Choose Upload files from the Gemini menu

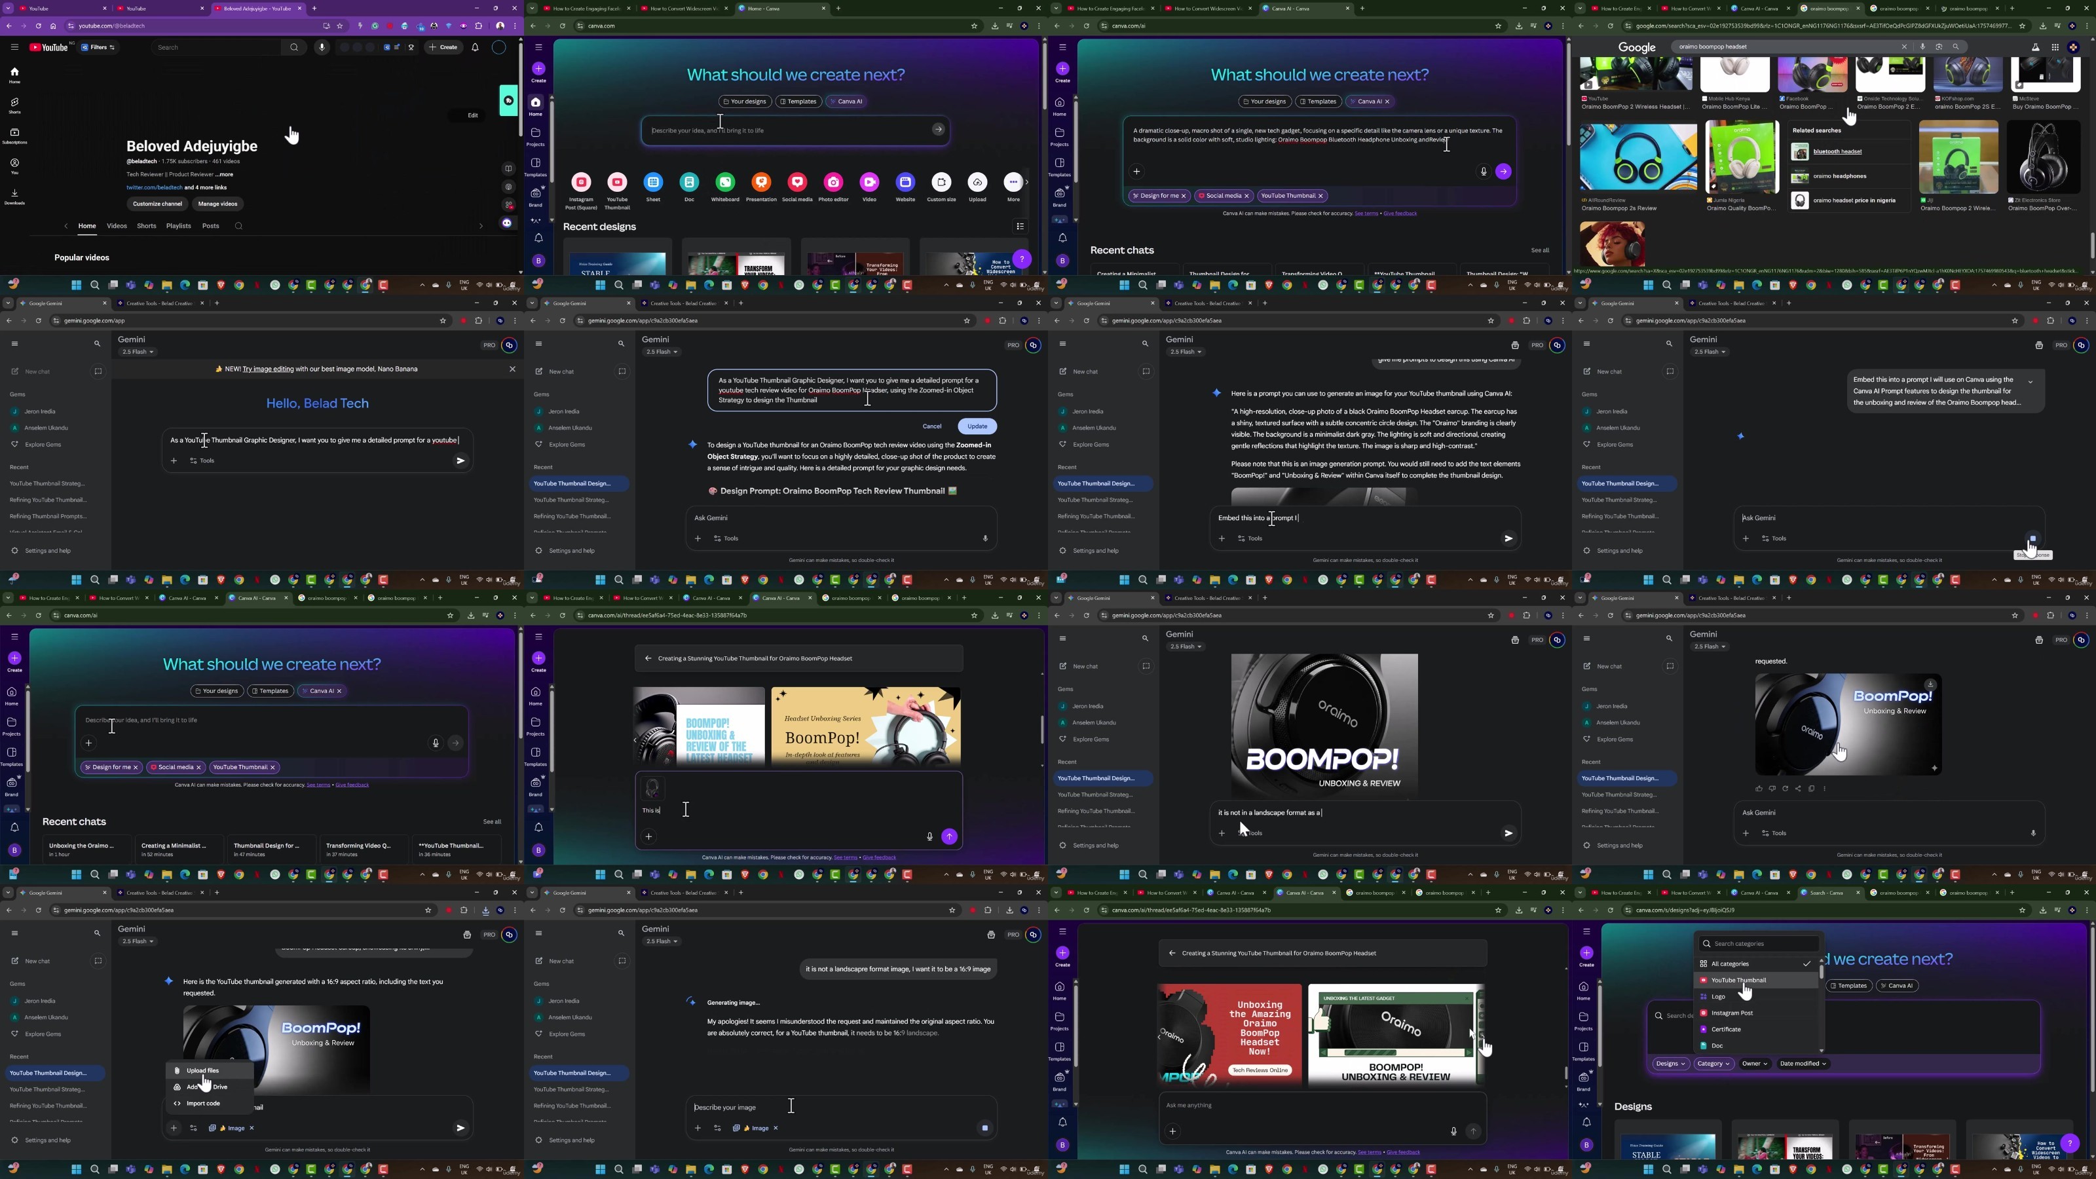pos(210,1071)
